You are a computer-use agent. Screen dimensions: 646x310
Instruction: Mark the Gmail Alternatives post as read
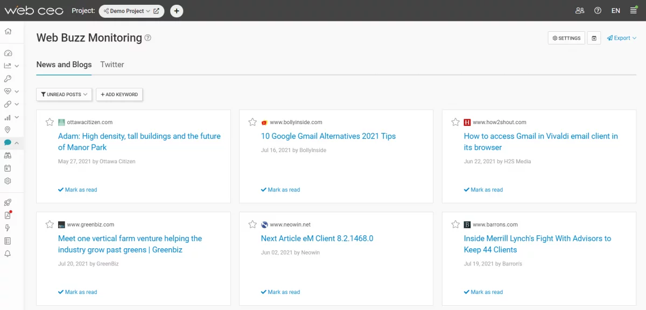pos(280,190)
